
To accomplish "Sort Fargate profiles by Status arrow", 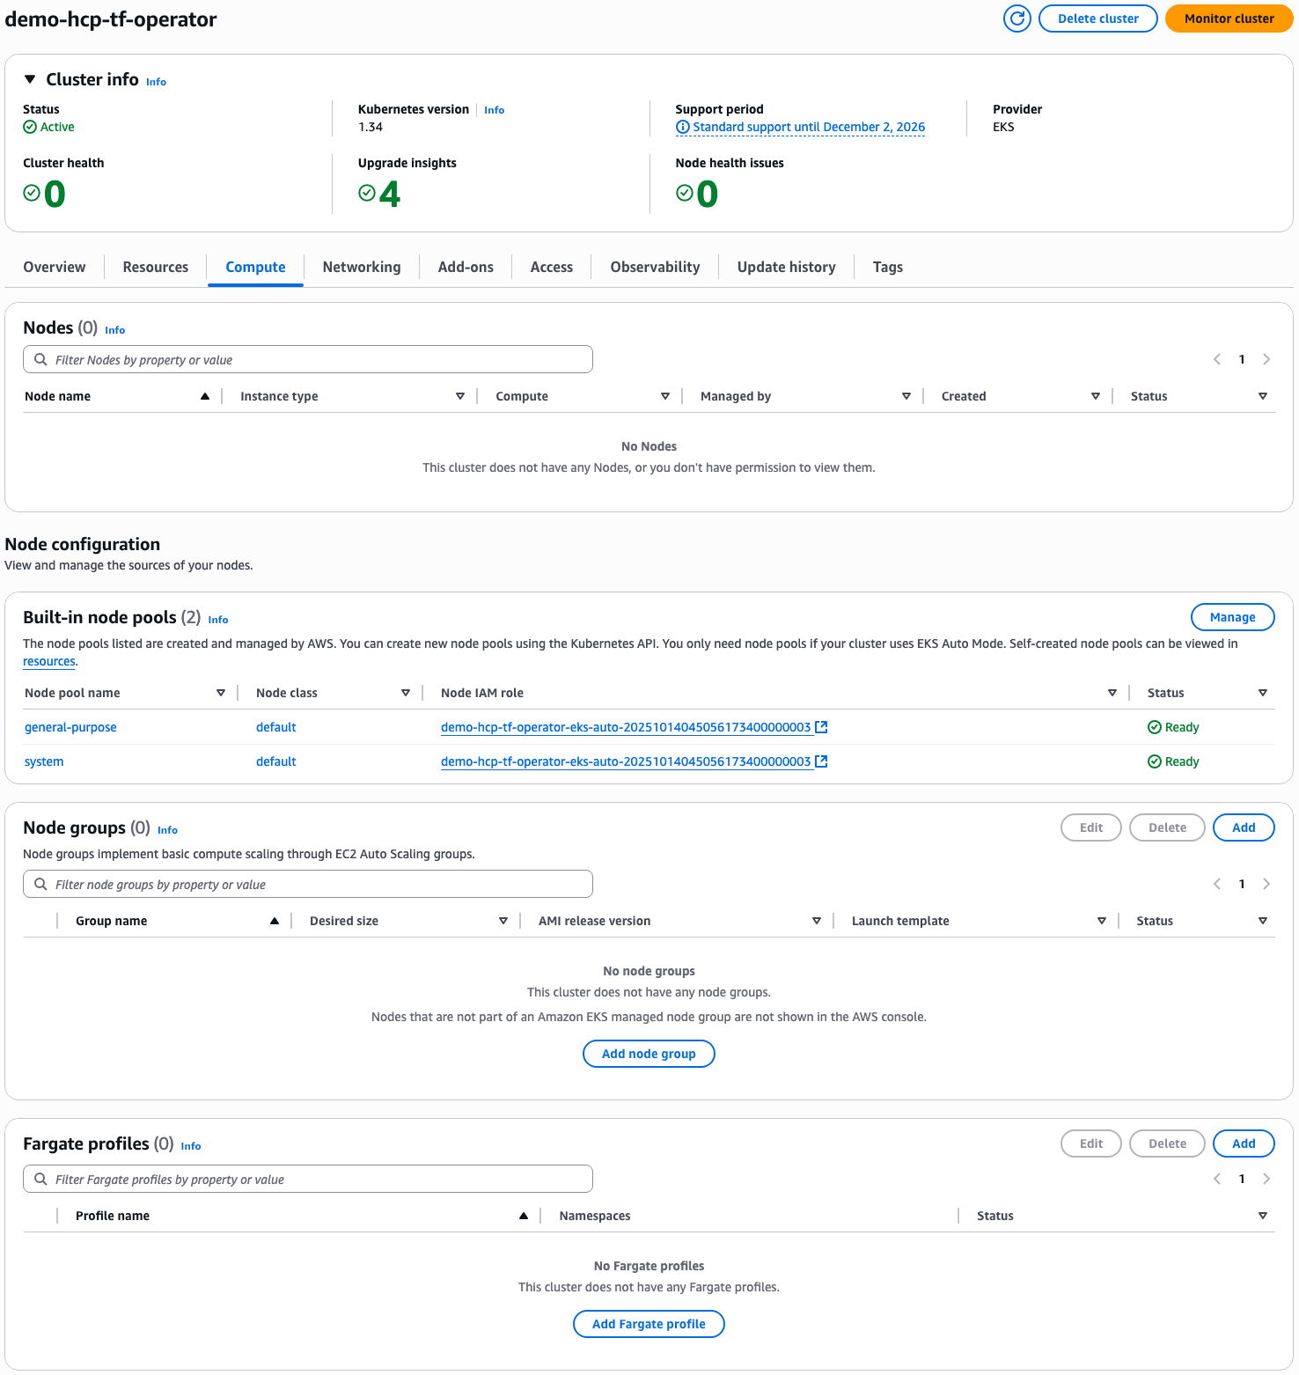I will [x=1263, y=1216].
